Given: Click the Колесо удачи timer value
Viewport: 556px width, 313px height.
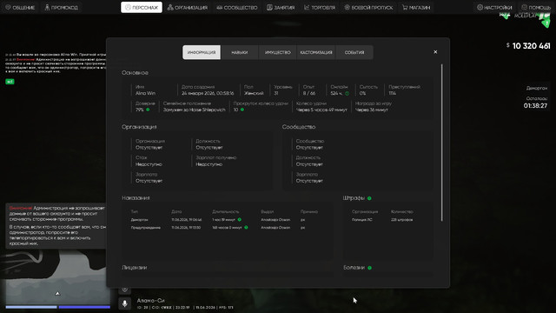Looking at the screenshot, I should click(x=321, y=110).
